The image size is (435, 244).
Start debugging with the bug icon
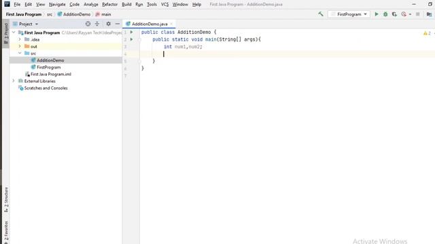(x=385, y=14)
